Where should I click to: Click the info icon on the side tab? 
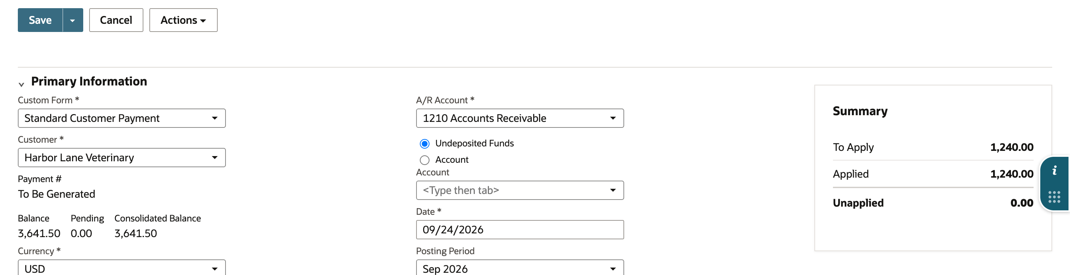point(1054,170)
